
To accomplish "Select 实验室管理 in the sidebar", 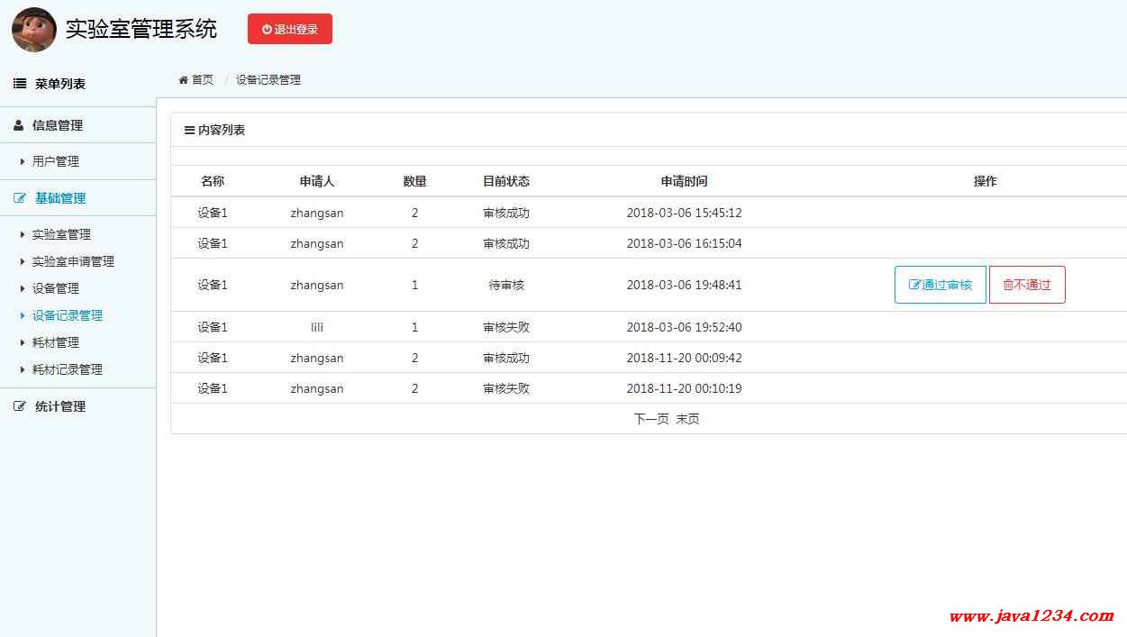I will point(61,234).
